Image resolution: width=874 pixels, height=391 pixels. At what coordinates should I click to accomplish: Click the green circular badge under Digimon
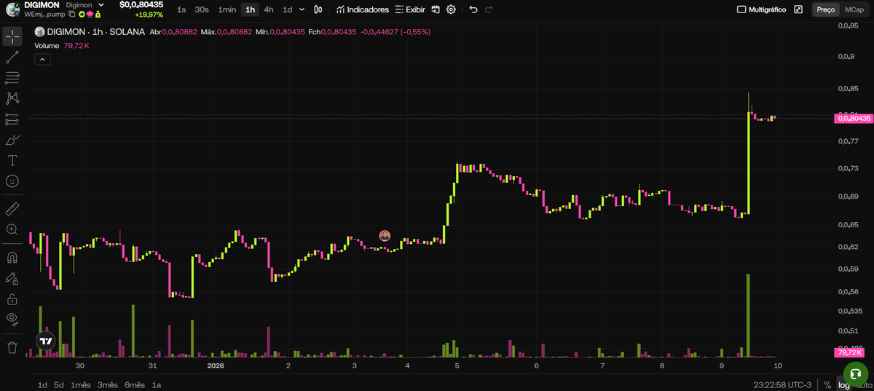pos(82,15)
